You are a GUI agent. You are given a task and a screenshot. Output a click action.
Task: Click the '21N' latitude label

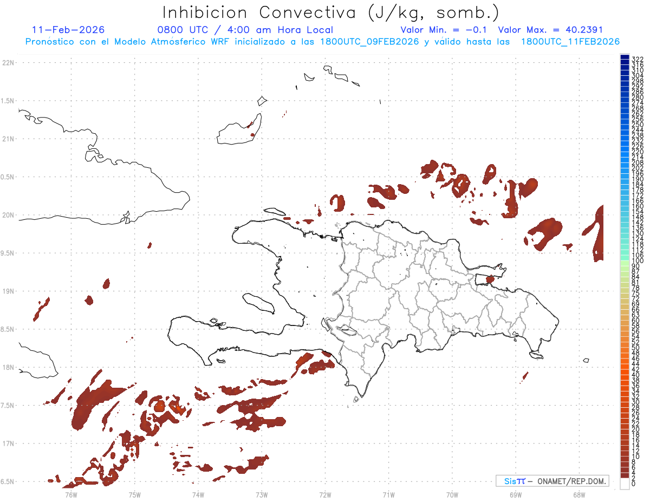[8, 139]
